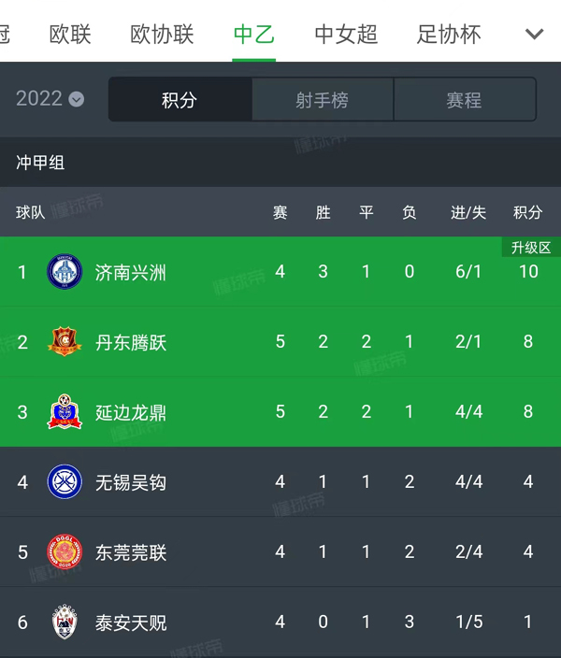Screen dimensions: 561x658
Task: Open the 济南兴洲 team name link
Action: [x=131, y=273]
